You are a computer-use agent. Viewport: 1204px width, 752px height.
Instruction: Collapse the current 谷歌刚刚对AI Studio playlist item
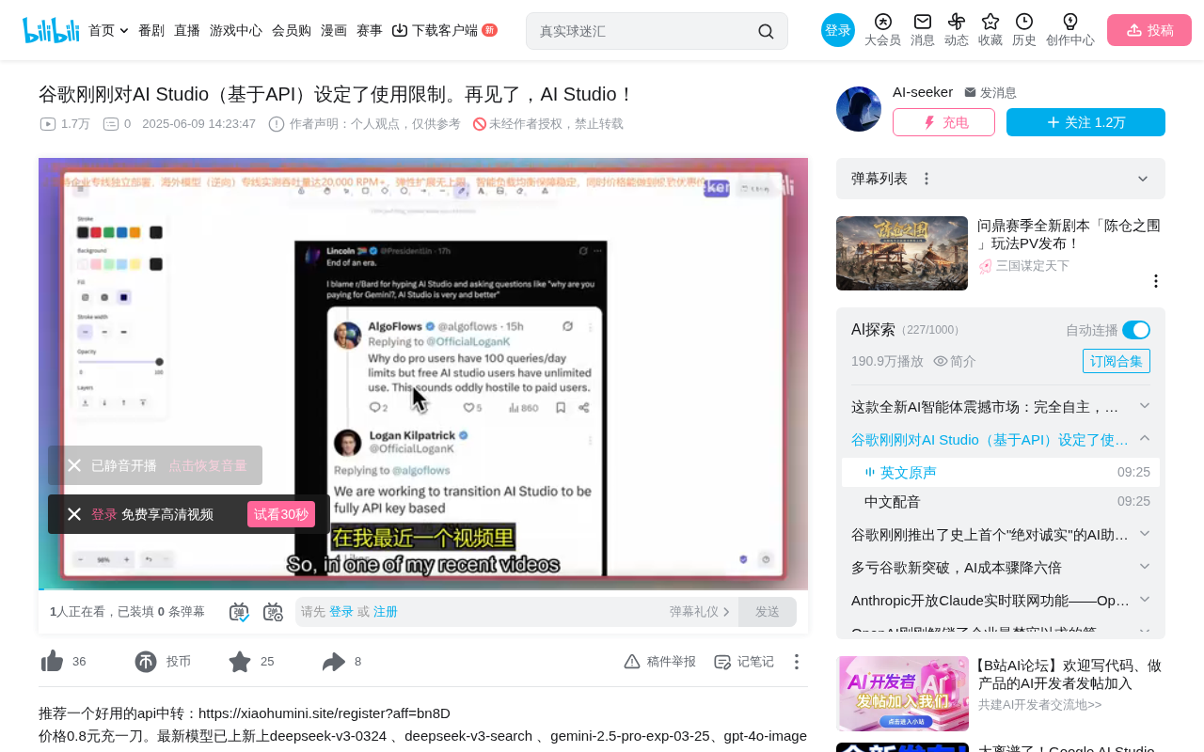point(1145,439)
